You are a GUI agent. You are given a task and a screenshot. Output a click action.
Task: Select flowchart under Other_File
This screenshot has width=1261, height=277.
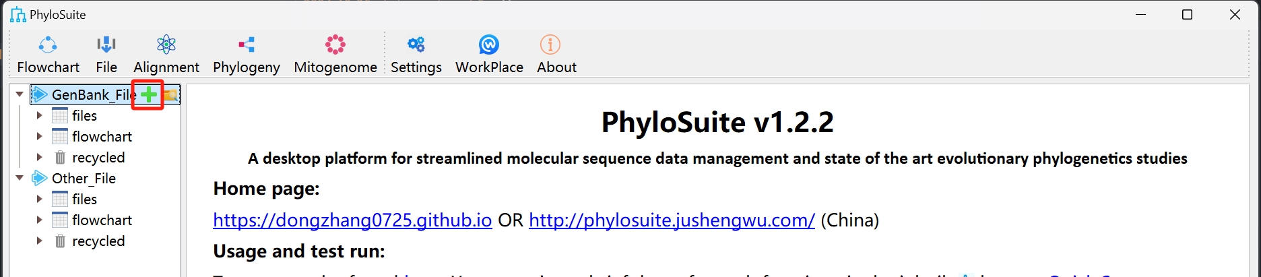coord(102,220)
